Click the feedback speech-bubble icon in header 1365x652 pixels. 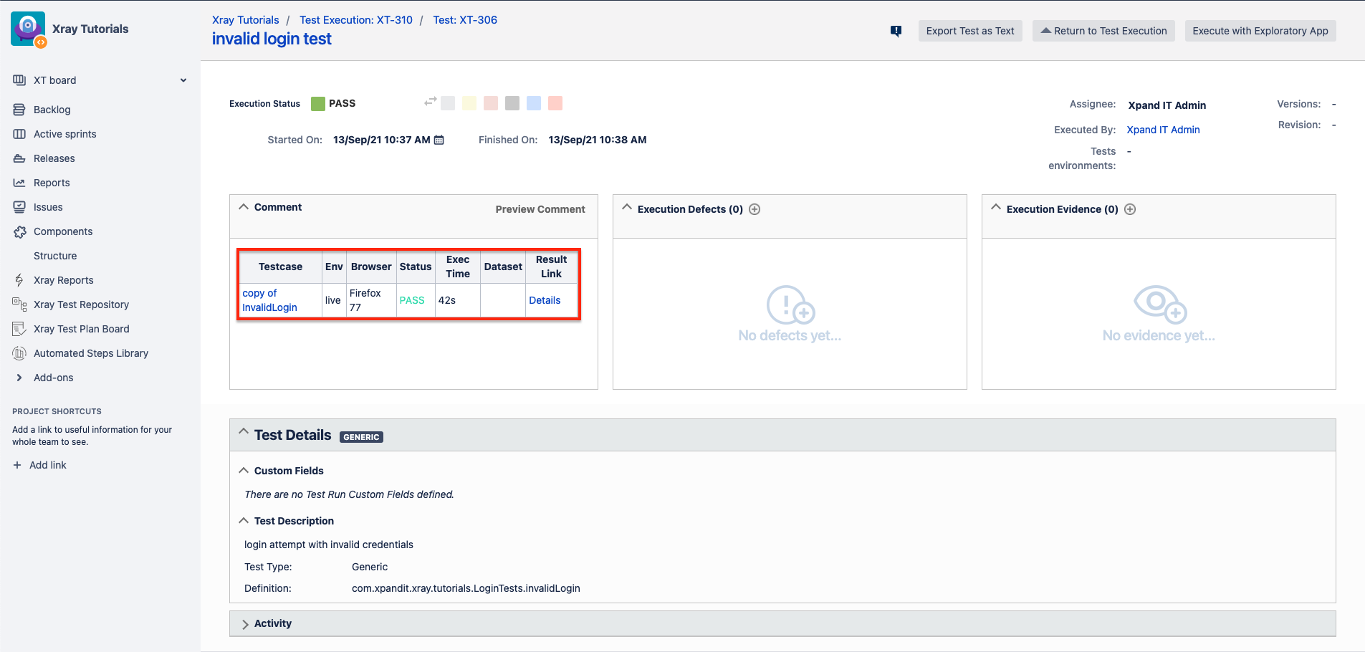896,31
